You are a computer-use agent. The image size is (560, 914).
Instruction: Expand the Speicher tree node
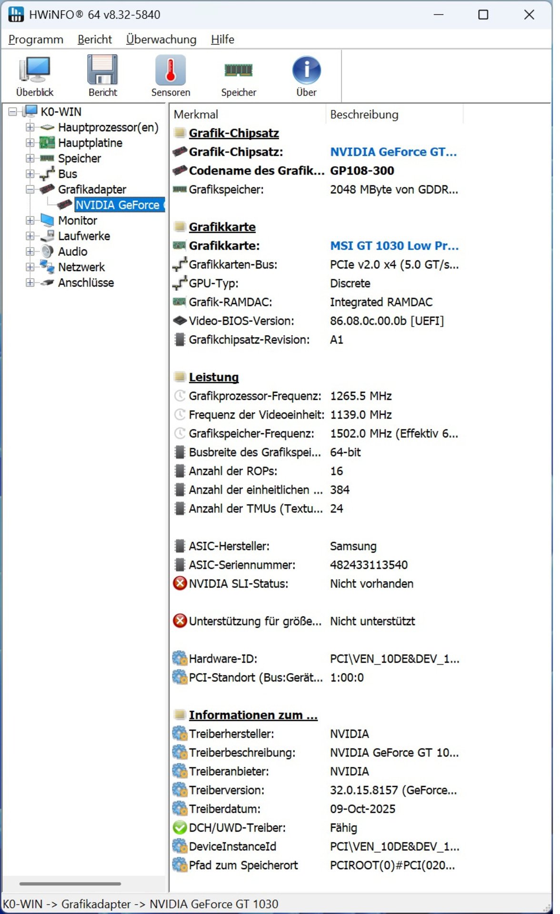point(30,158)
